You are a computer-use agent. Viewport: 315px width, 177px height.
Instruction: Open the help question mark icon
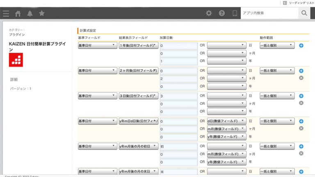point(222,14)
